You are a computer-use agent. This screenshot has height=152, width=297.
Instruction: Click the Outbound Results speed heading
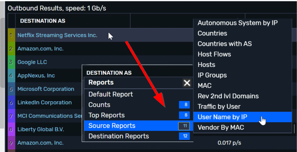click(x=57, y=8)
